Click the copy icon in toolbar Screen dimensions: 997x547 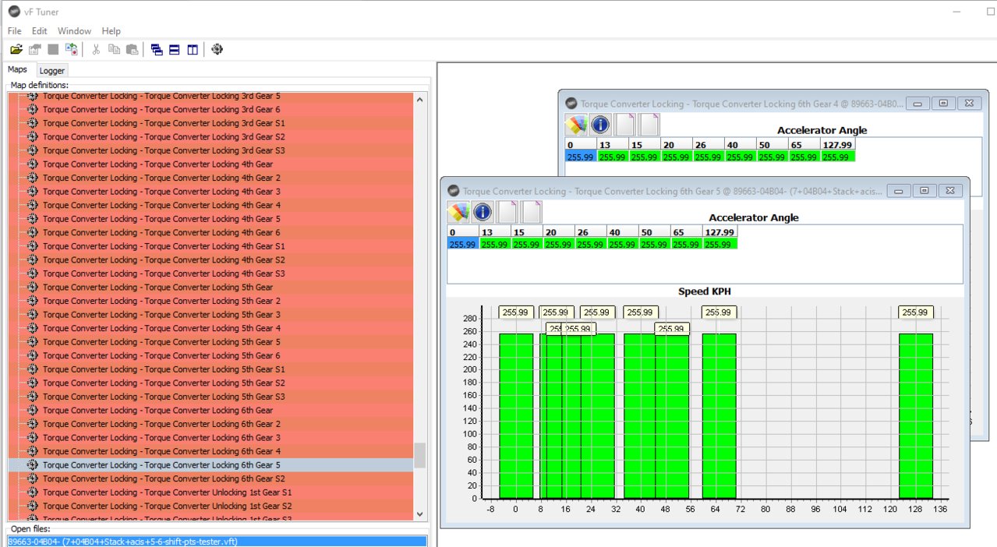[x=115, y=49]
